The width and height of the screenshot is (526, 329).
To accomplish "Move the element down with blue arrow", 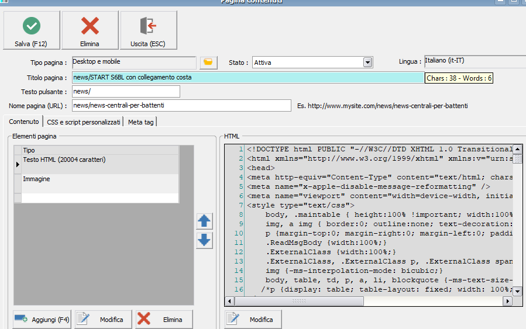I will (x=204, y=241).
